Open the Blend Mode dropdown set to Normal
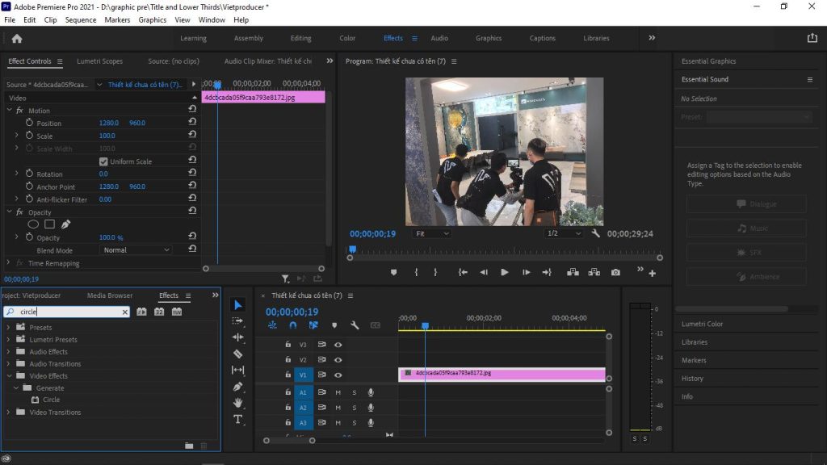827x465 pixels. tap(135, 249)
